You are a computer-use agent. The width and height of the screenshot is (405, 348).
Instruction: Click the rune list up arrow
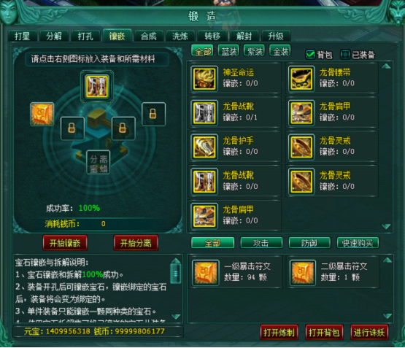click(387, 260)
